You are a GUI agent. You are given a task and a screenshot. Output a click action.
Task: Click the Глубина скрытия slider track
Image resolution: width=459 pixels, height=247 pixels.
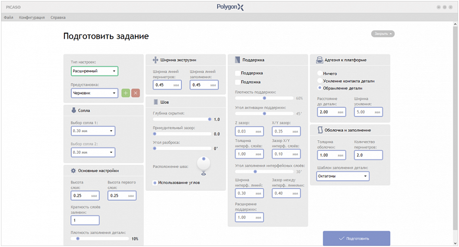pyautogui.click(x=182, y=119)
